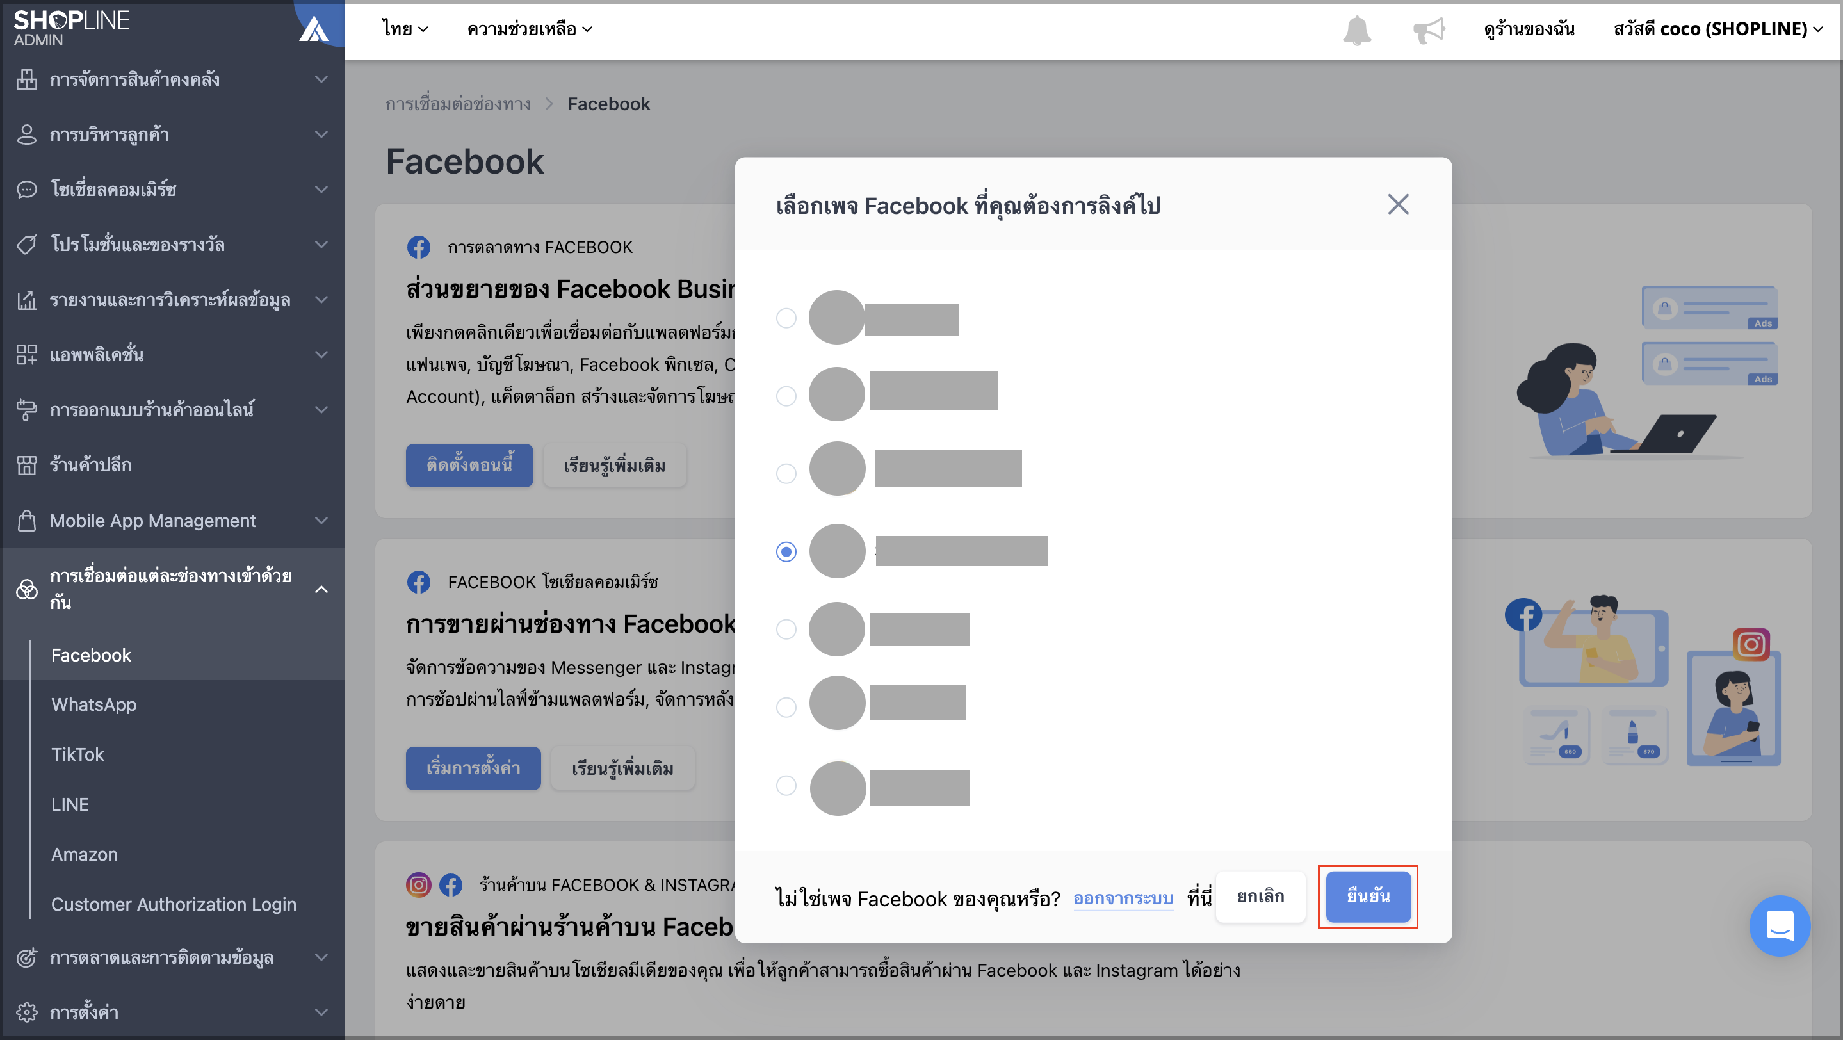
Task: Click the ร้านค้าปลีก retail store icon
Action: pos(26,465)
